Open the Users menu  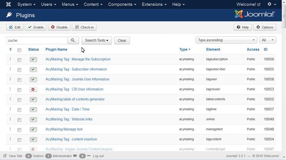[x=49, y=4]
